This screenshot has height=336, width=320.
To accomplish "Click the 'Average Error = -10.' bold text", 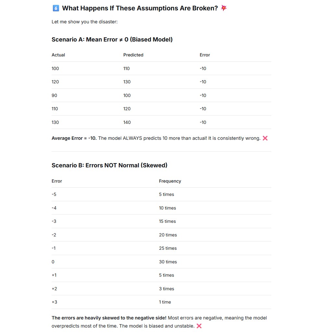I will (74, 138).
